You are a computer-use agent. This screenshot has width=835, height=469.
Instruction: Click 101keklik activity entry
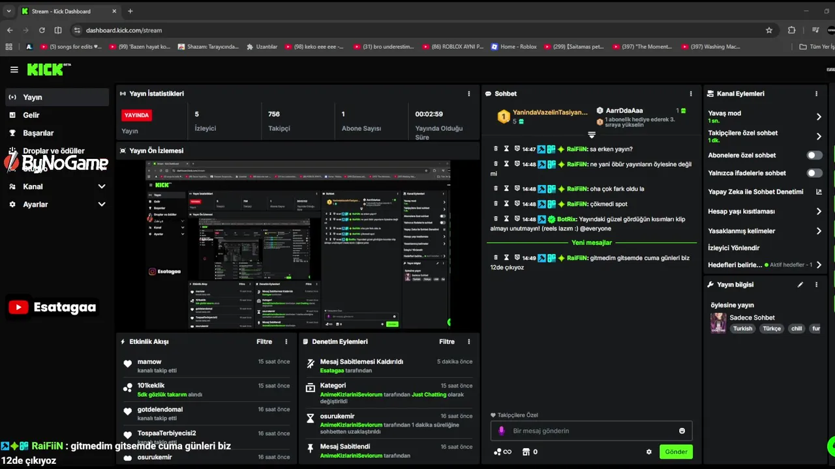tap(151, 386)
